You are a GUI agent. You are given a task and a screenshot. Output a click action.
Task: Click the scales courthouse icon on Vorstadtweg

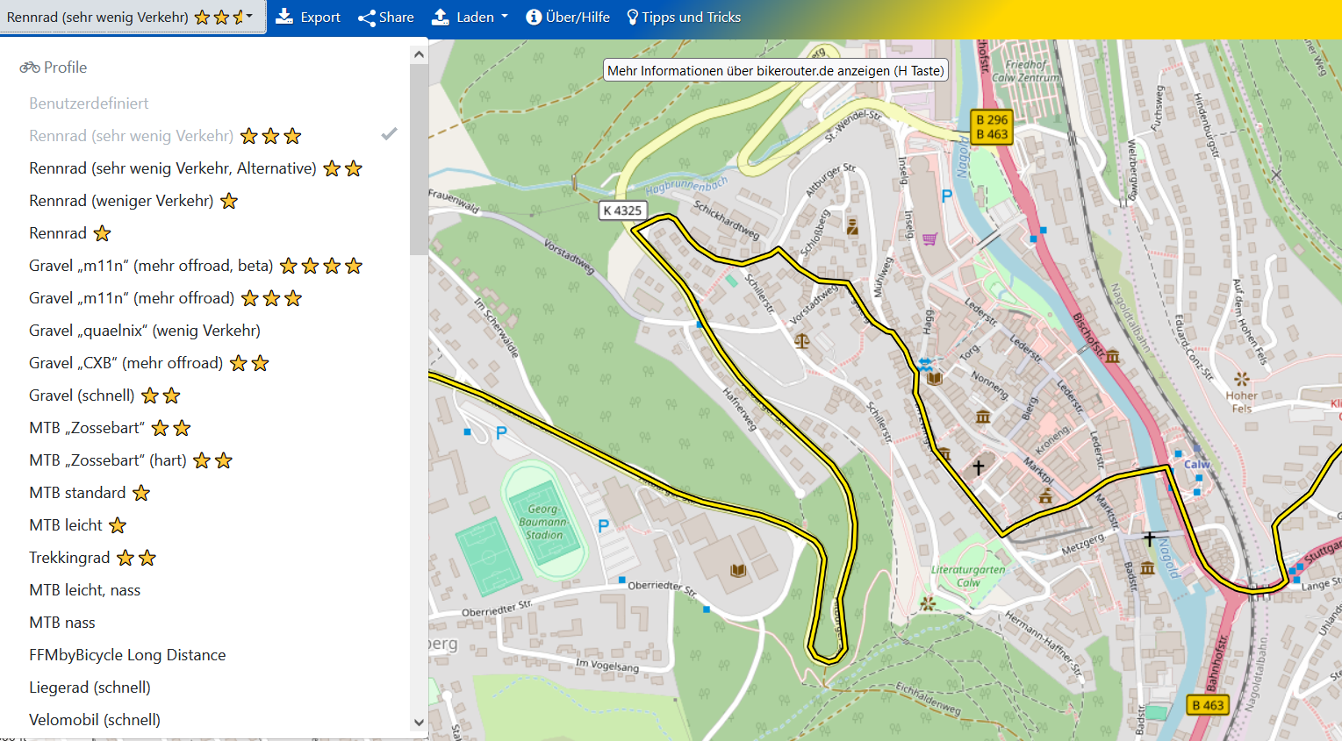[x=801, y=340]
